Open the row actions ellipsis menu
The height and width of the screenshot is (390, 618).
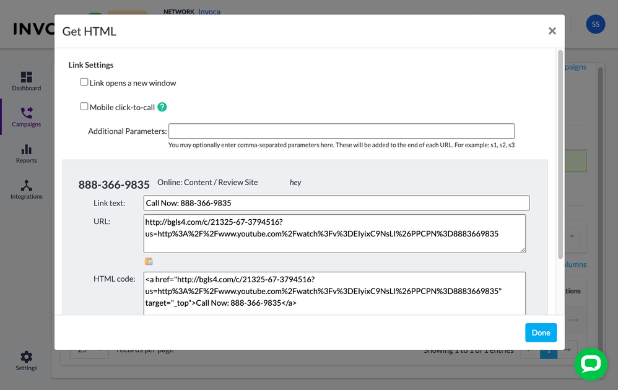pos(573,320)
